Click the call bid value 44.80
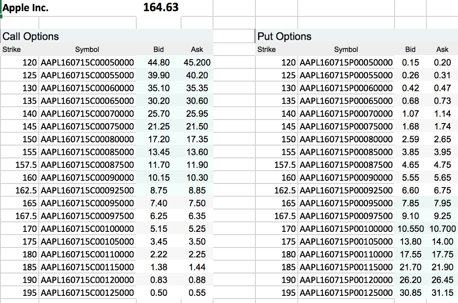458x303 pixels. tap(158, 63)
